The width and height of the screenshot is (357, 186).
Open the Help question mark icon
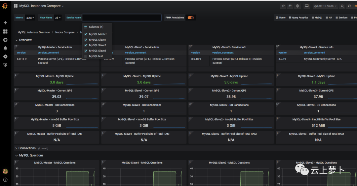5,180
